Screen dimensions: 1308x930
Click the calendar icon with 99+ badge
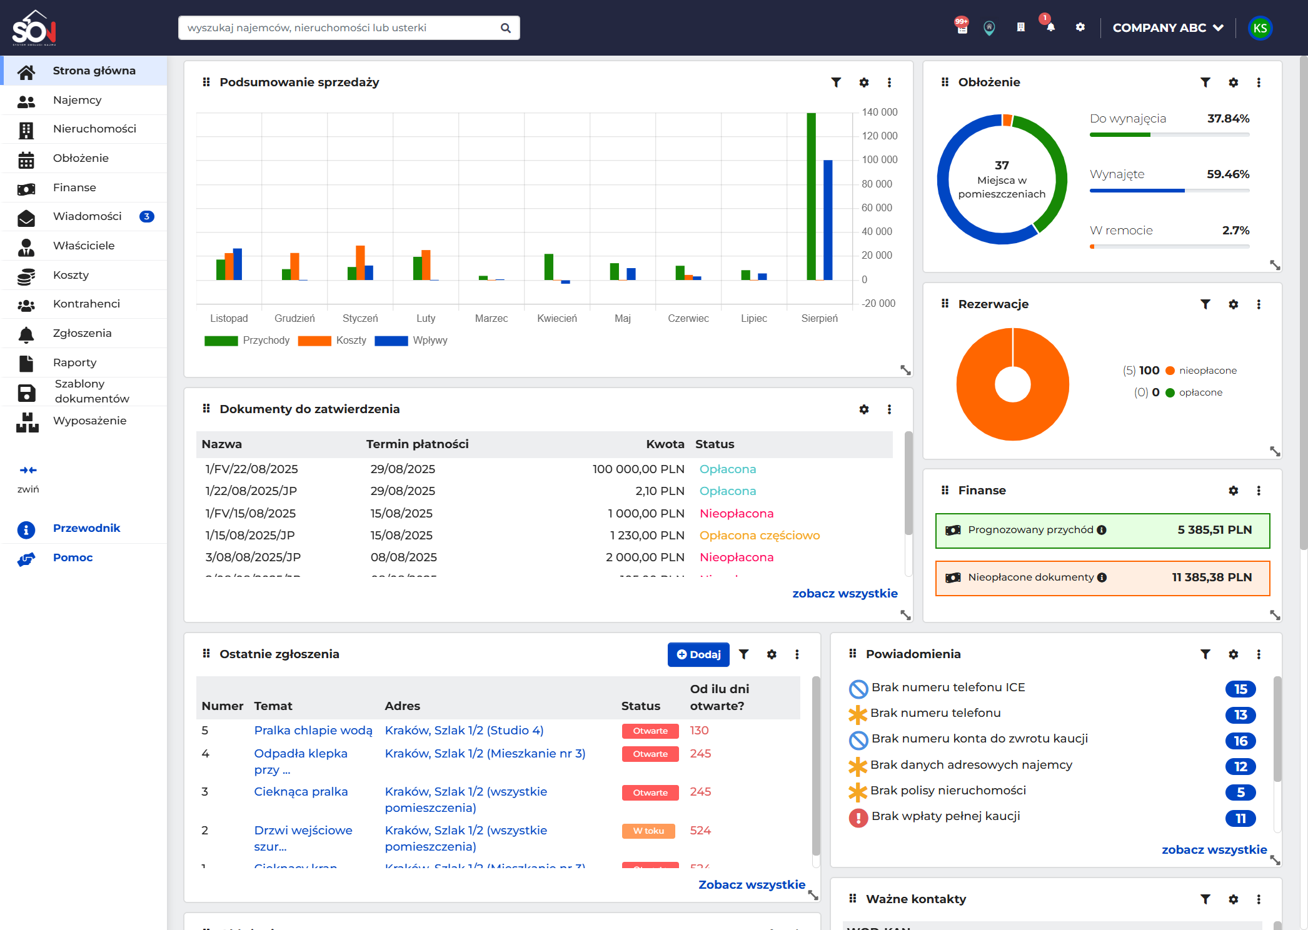(962, 27)
